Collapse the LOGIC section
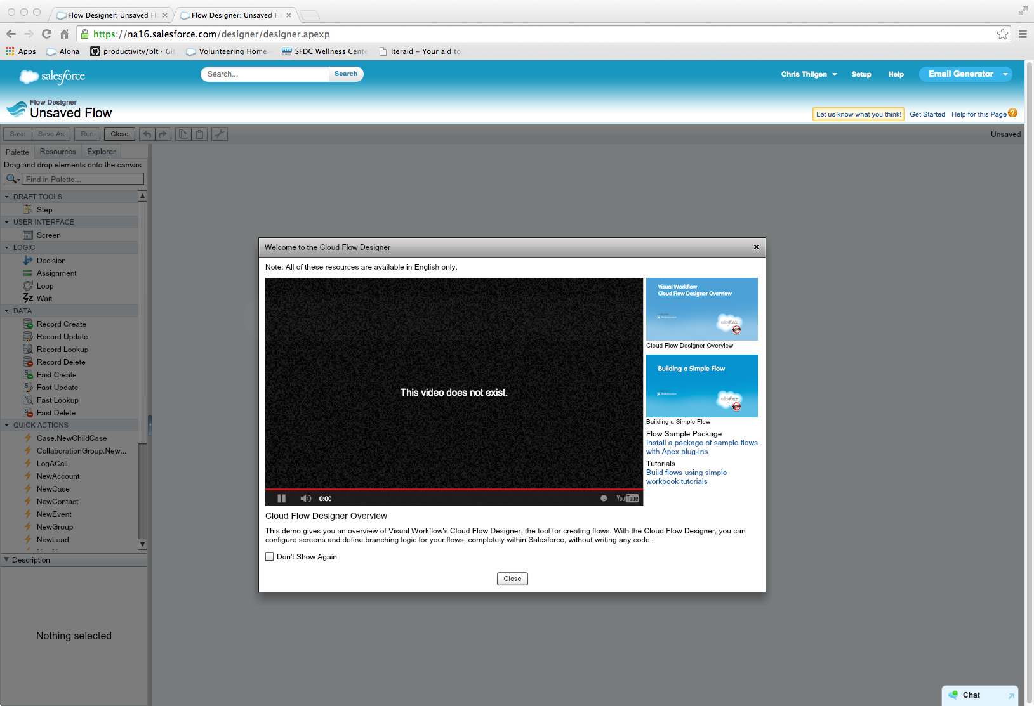Viewport: 1034px width, 706px height. click(7, 247)
